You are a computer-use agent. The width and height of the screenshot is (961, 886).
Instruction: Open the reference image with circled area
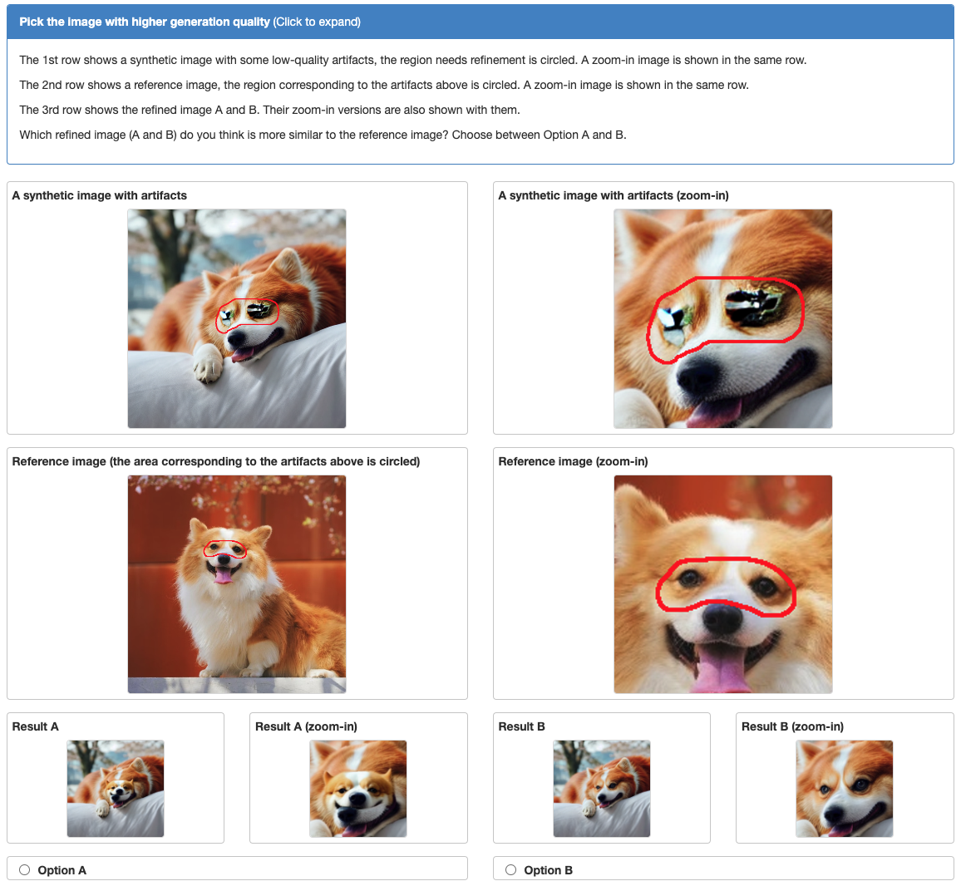click(x=237, y=584)
